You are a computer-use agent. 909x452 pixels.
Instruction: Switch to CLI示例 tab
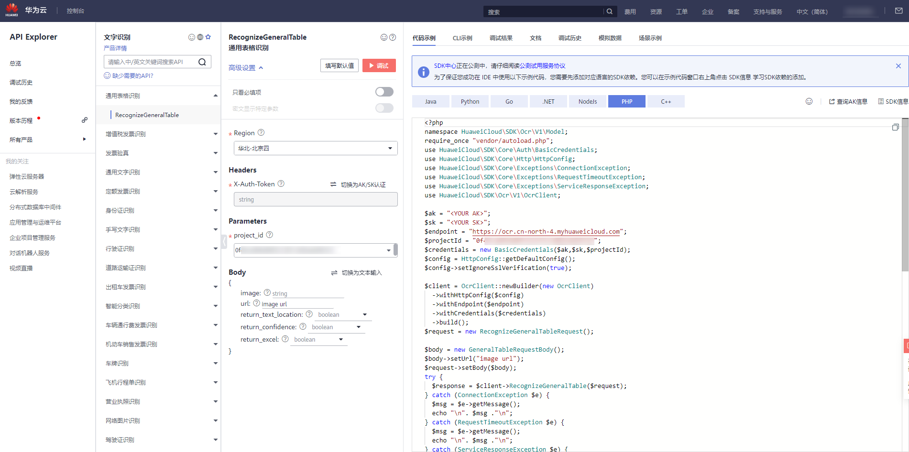click(462, 38)
